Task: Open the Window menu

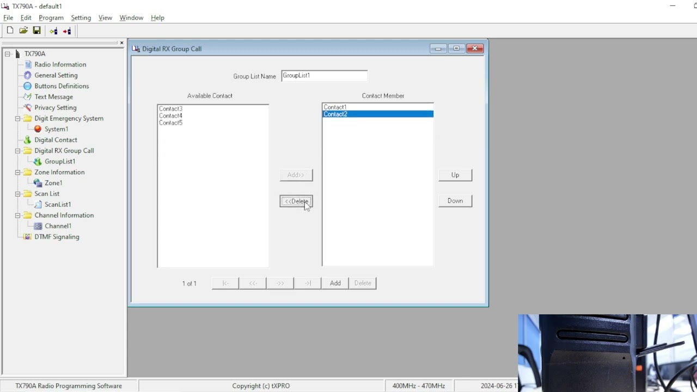Action: (131, 17)
